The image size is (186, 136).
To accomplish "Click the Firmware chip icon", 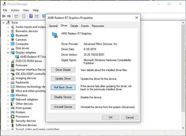I will click(12, 65).
